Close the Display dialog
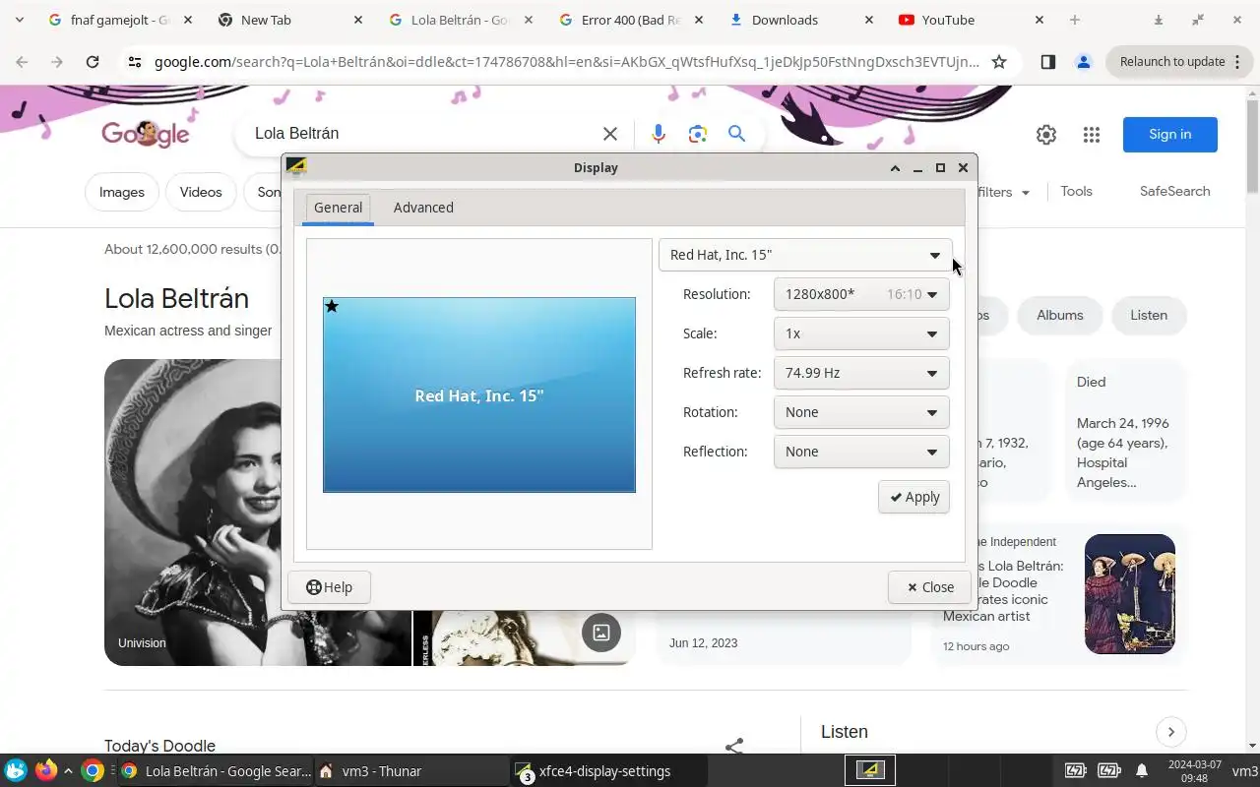Image resolution: width=1260 pixels, height=787 pixels. coord(929,587)
